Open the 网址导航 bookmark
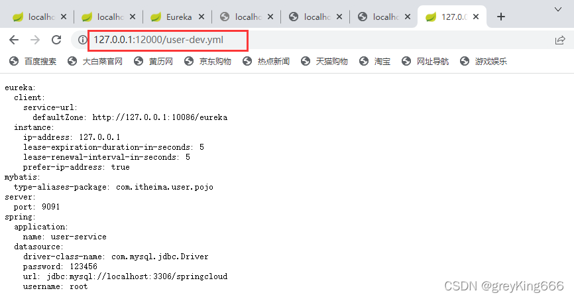The image size is (574, 299). click(425, 61)
